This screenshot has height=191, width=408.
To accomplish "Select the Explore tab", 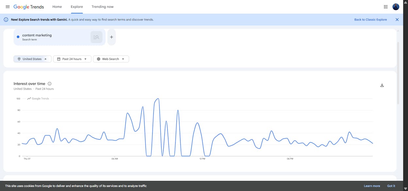I will coord(77,7).
